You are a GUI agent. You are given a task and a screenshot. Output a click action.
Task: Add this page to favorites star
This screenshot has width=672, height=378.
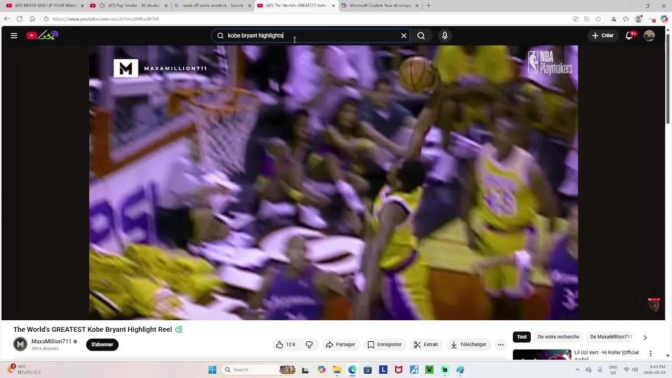(x=598, y=19)
